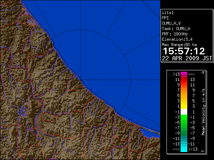Image resolution: width=214 pixels, height=160 pixels.
Task: Click the 'T' marker below the legend
Action: click(203, 151)
